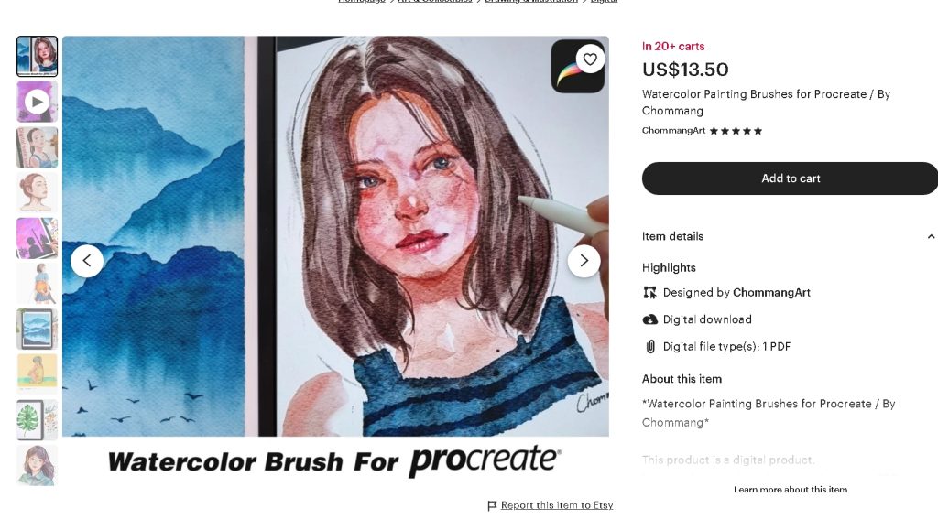Click the designed-by ChommangArt icon
Image resolution: width=938 pixels, height=530 pixels.
[x=650, y=293]
